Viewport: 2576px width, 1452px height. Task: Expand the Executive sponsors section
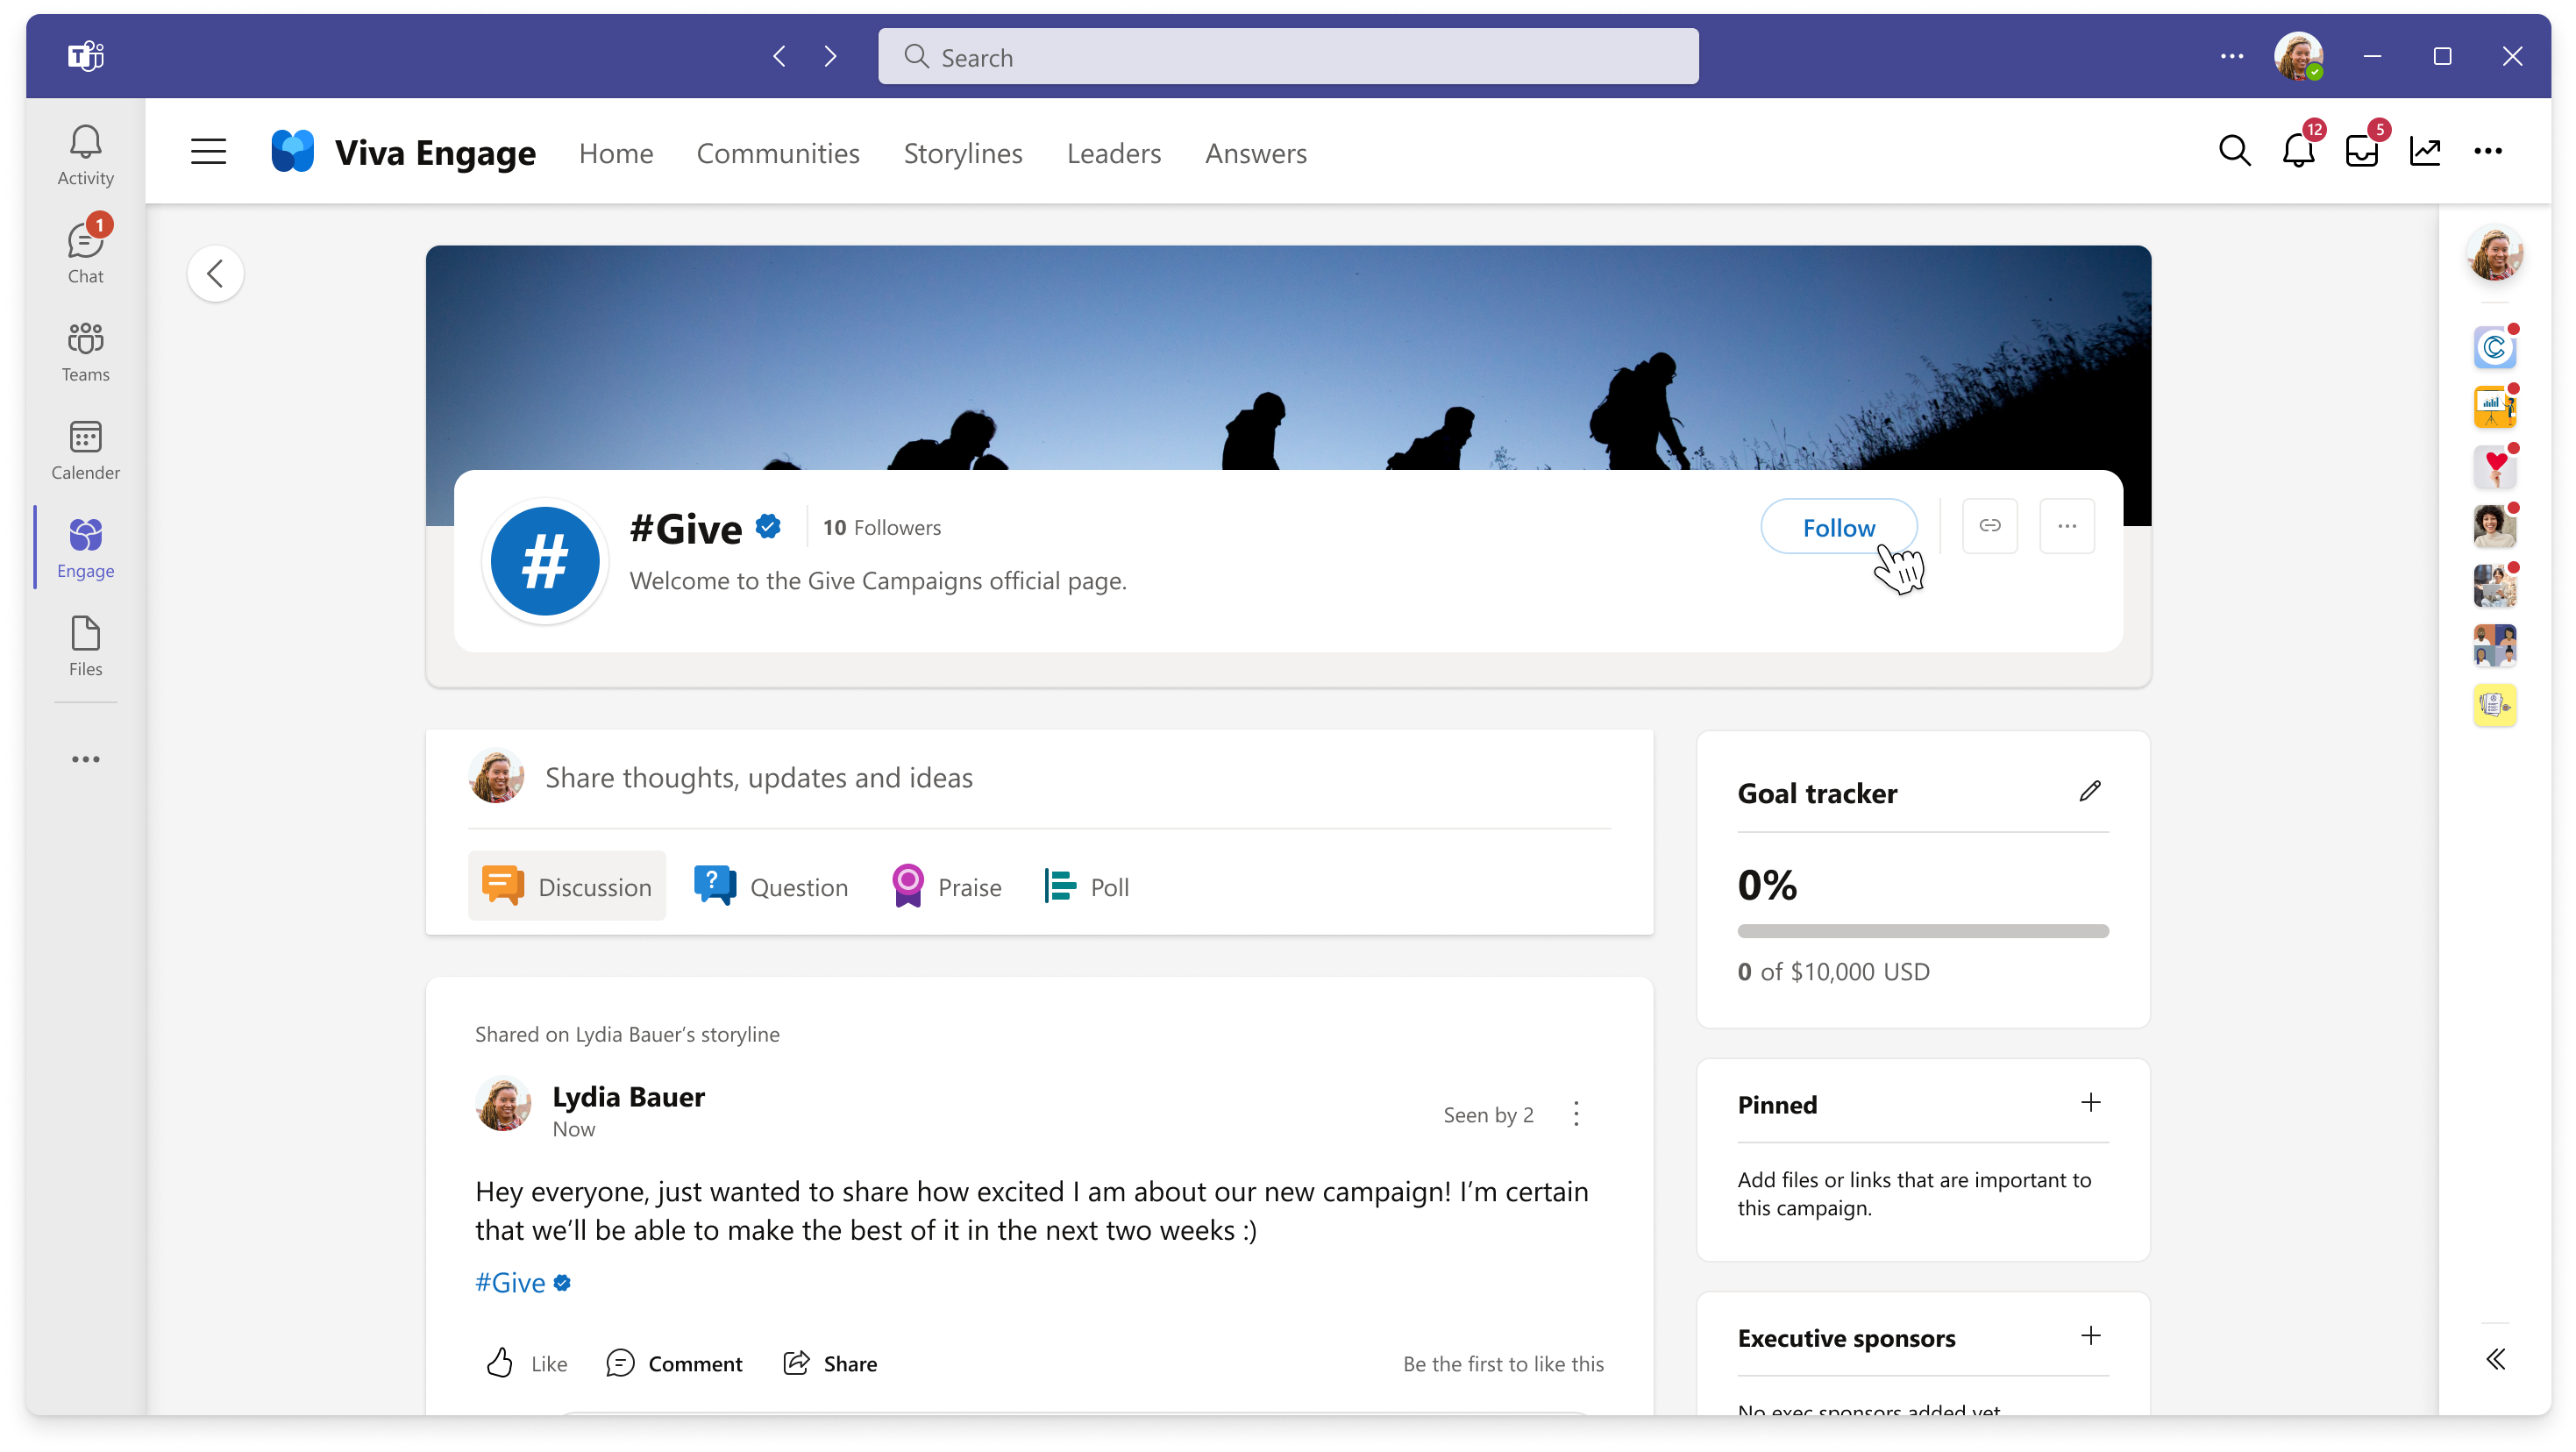2091,1335
